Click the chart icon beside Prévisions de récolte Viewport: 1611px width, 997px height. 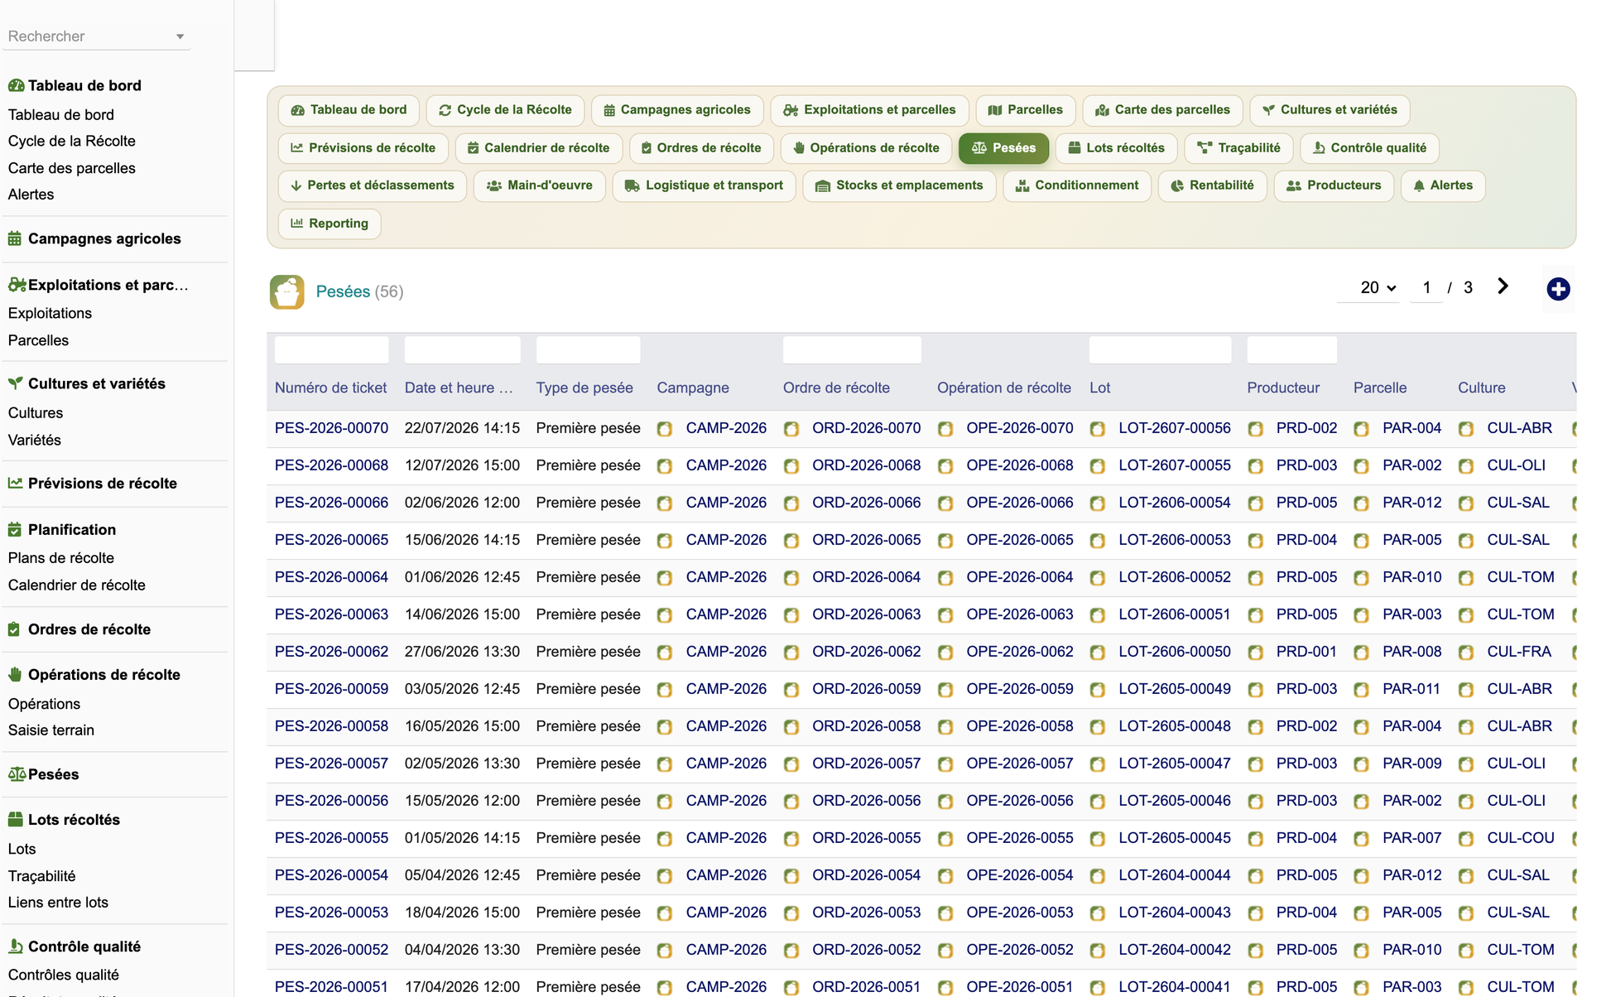pos(15,483)
